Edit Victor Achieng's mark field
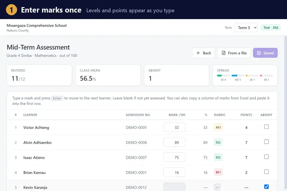The width and height of the screenshot is (287, 191). tap(174, 127)
